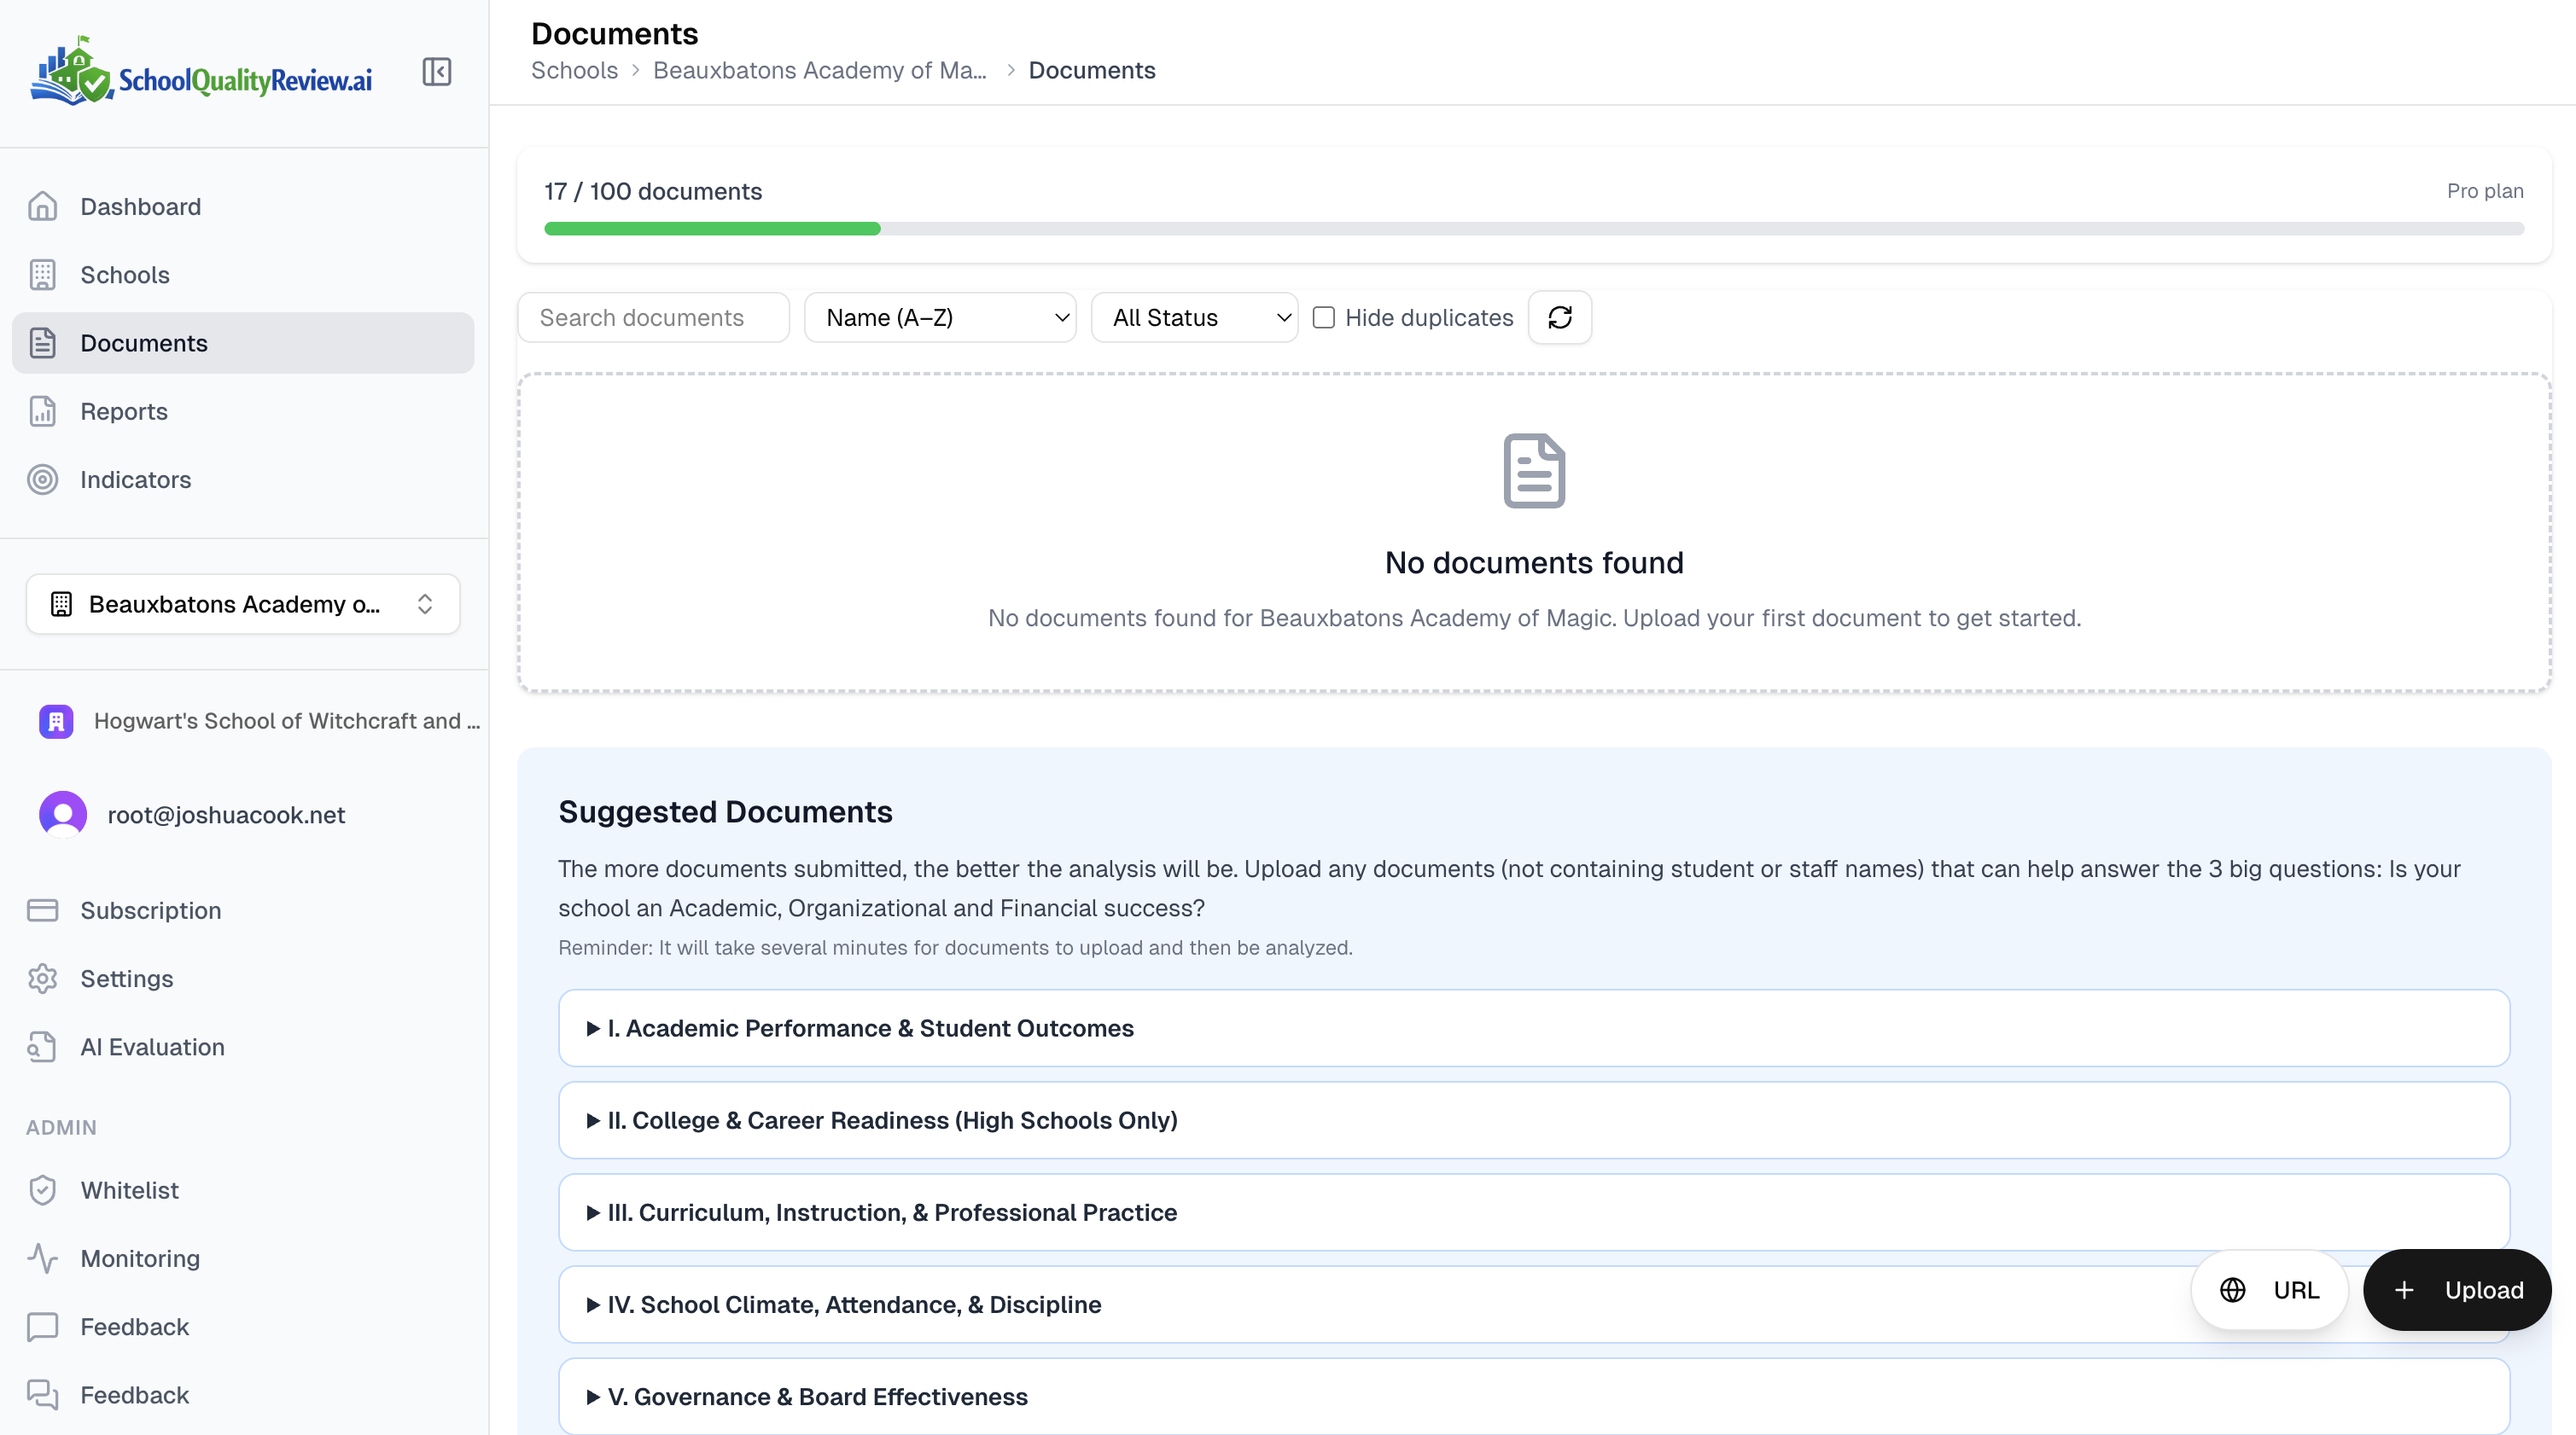This screenshot has height=1435, width=2576.
Task: Open the Name (A–Z) sort dropdown
Action: tap(939, 317)
